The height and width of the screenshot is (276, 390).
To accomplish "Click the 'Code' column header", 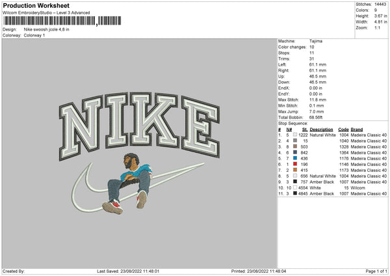I will click(343, 130).
